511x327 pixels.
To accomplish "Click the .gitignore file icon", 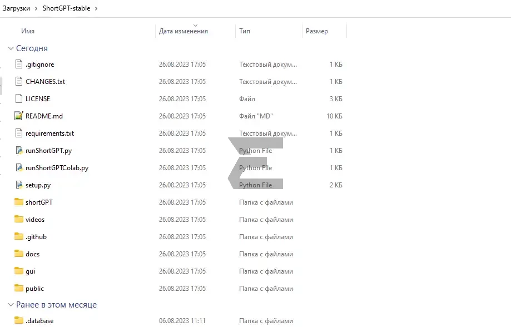I will [19, 64].
